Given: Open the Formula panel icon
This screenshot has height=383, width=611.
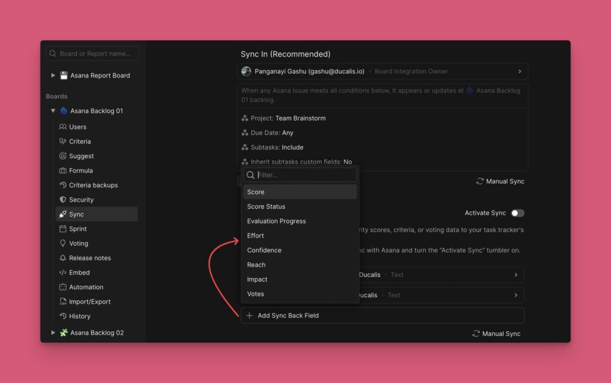Looking at the screenshot, I should point(62,170).
